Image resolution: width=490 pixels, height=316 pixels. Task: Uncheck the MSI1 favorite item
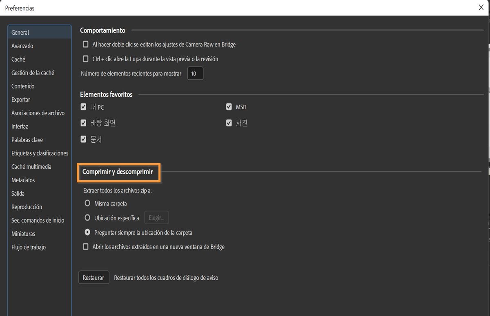(x=229, y=107)
